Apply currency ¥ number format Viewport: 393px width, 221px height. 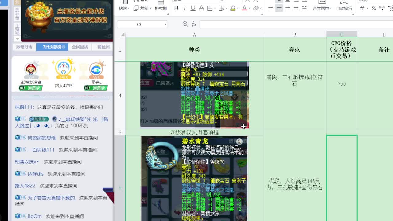[362, 8]
